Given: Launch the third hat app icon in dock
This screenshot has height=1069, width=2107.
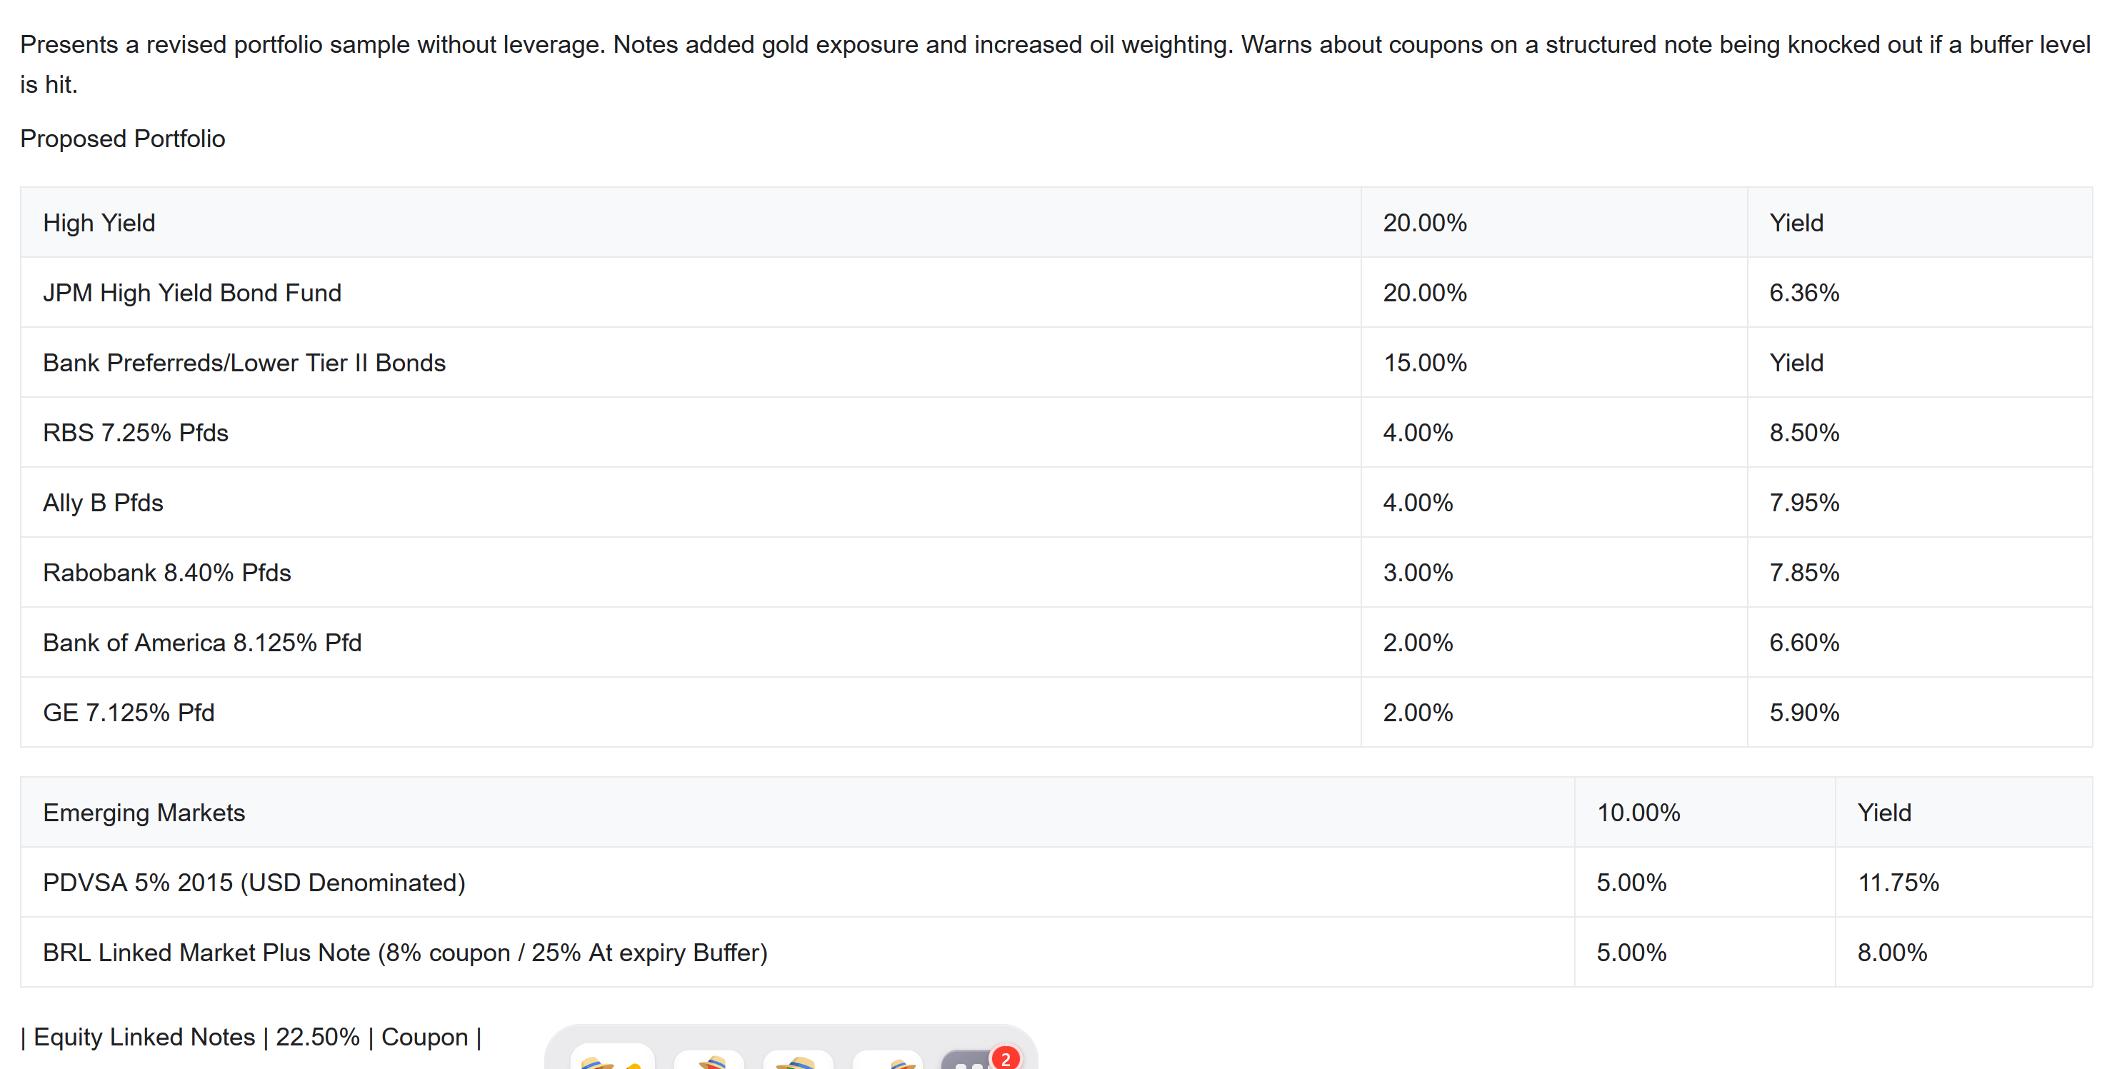Looking at the screenshot, I should click(798, 1060).
